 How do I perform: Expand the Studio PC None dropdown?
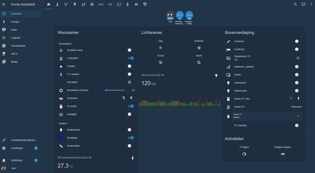pyautogui.click(x=267, y=116)
